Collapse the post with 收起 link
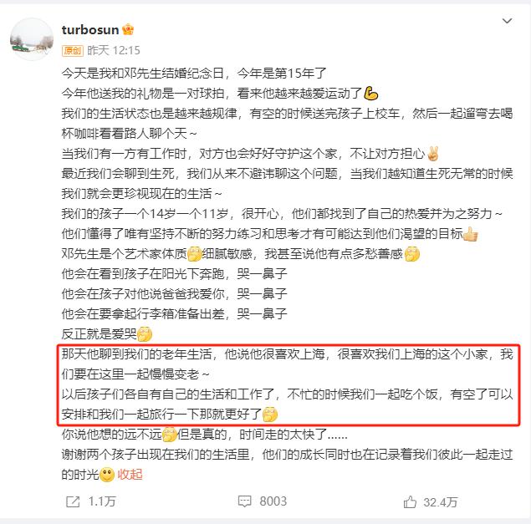531x524 pixels. pyautogui.click(x=130, y=475)
